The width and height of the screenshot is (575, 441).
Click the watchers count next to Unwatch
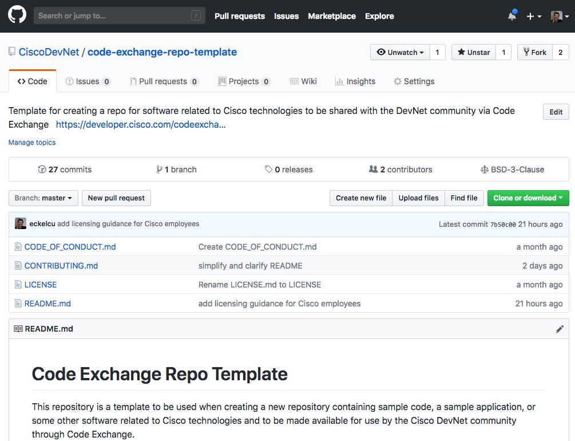[438, 52]
